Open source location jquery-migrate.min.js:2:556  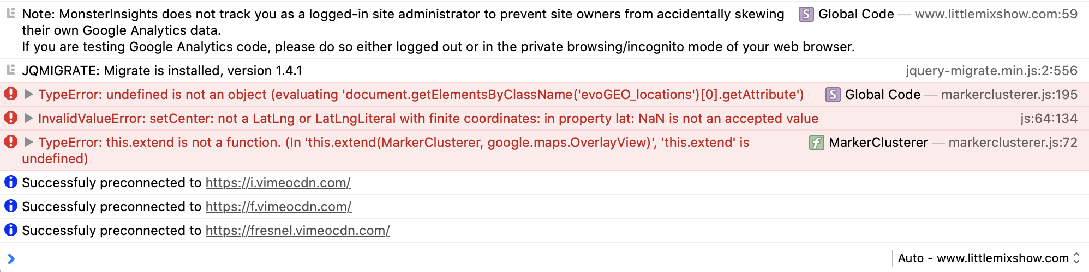pyautogui.click(x=991, y=71)
